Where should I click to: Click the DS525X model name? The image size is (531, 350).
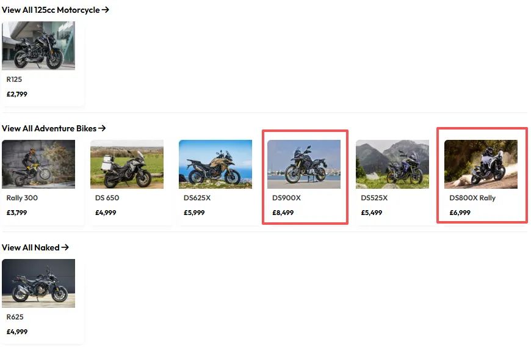click(374, 198)
